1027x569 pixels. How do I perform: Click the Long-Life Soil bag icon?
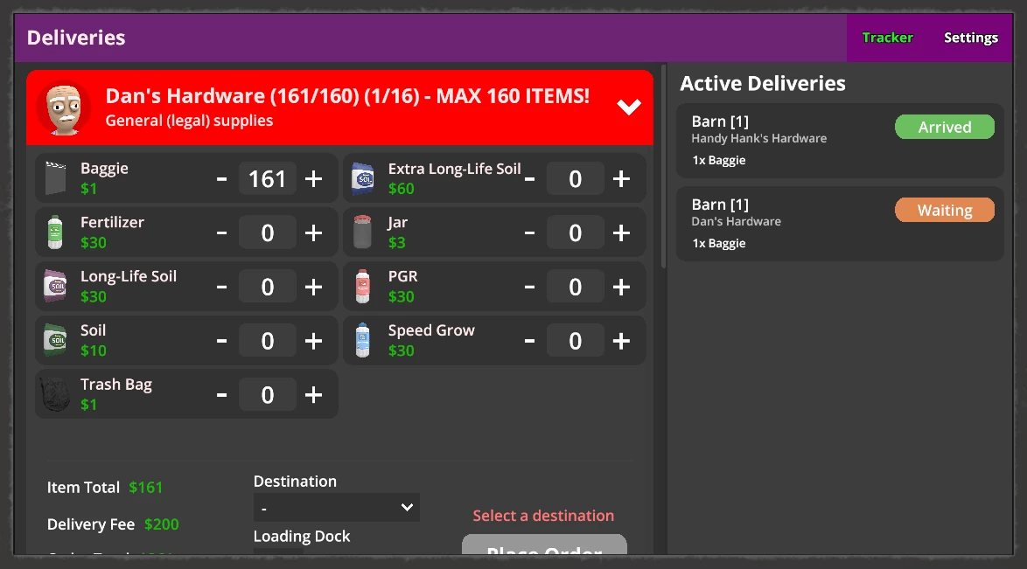pyautogui.click(x=55, y=286)
